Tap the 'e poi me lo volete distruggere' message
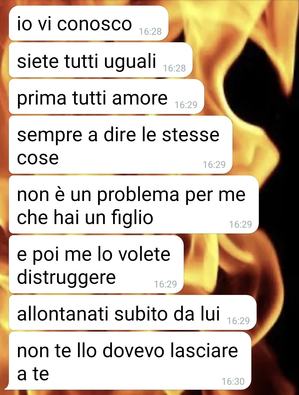299x395 pixels. [x=96, y=265]
